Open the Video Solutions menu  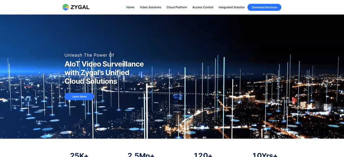click(x=150, y=7)
